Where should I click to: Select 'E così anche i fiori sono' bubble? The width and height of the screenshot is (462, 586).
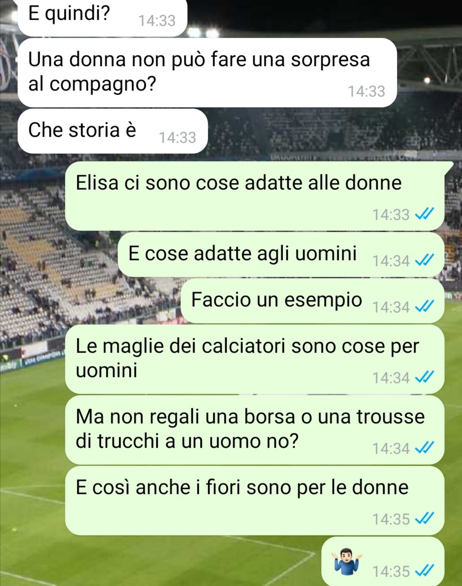click(255, 500)
